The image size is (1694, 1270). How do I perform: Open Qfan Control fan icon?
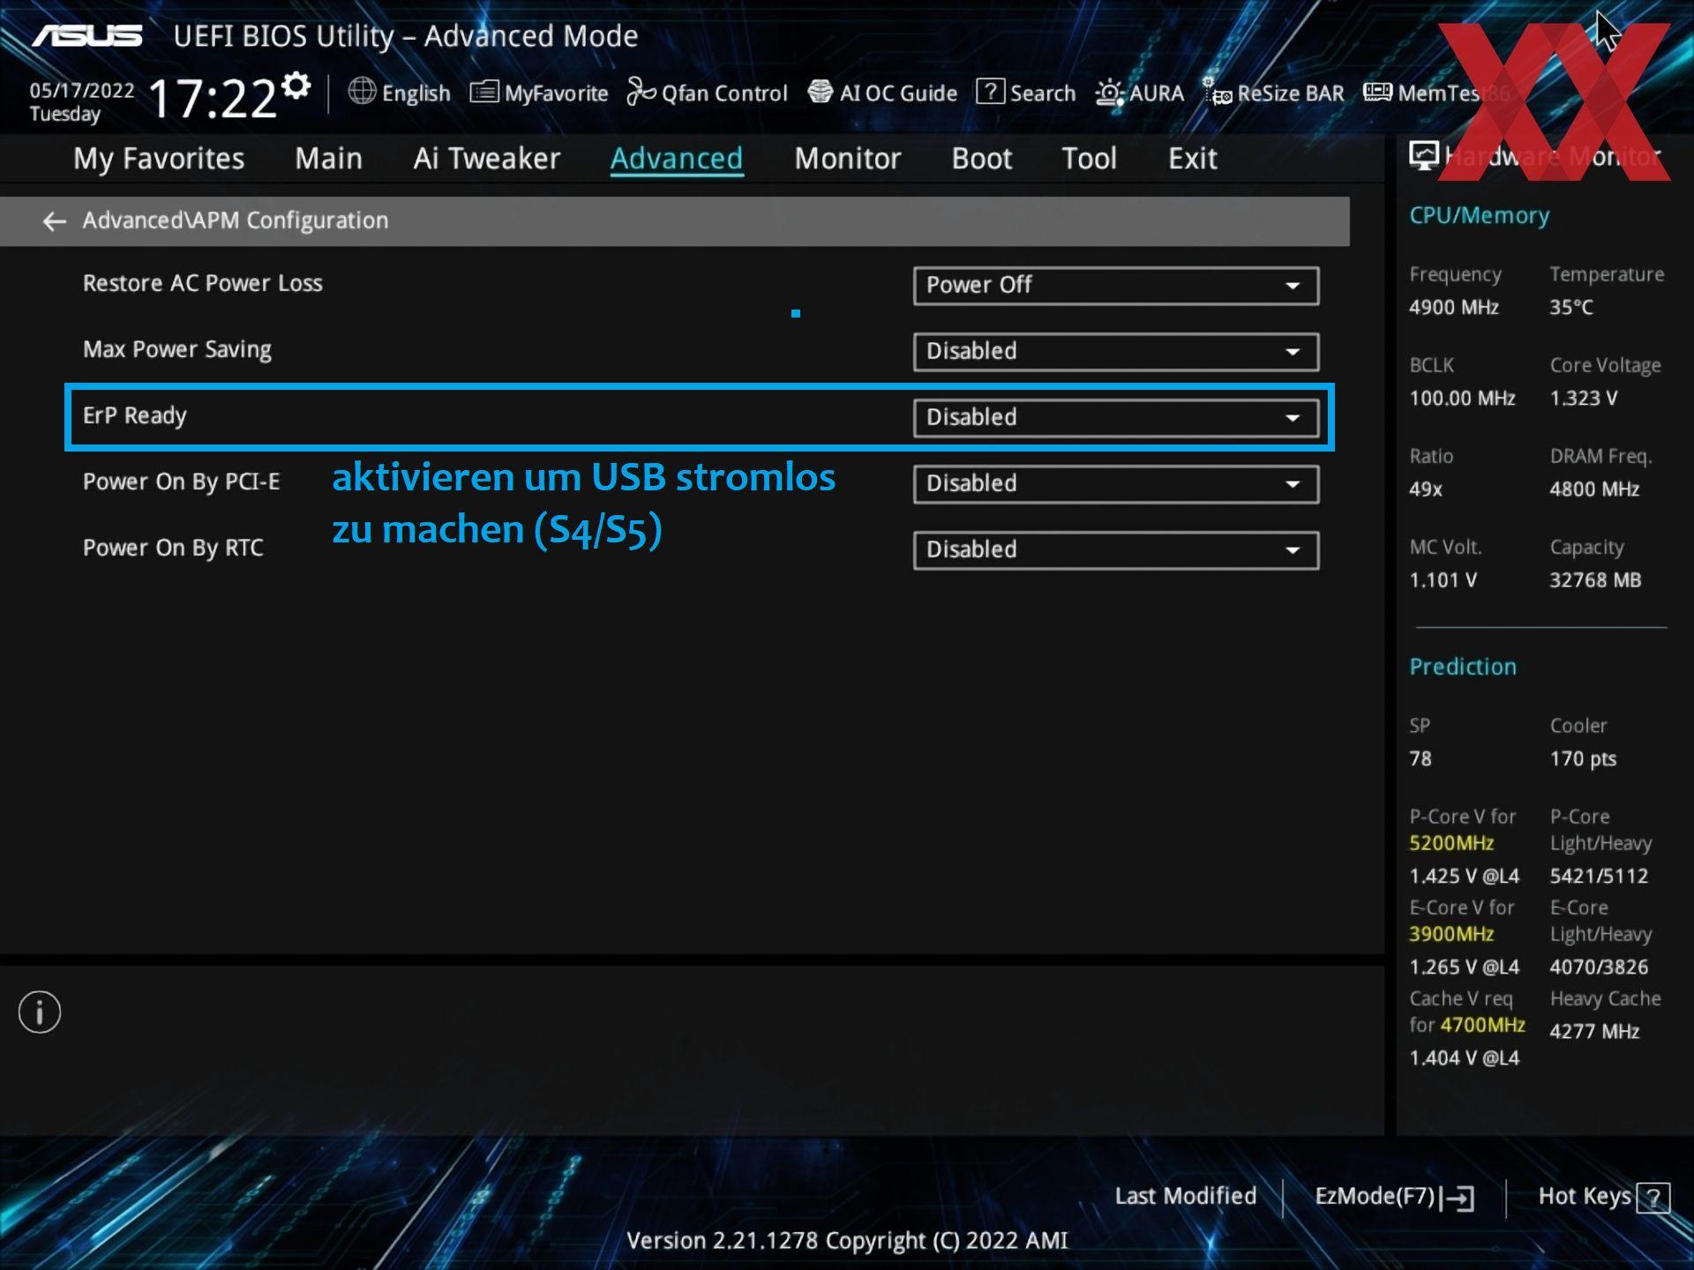tap(641, 92)
